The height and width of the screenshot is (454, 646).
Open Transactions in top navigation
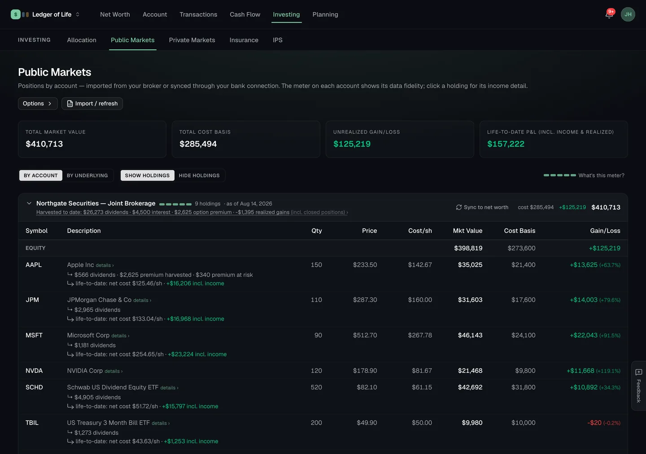[198, 14]
